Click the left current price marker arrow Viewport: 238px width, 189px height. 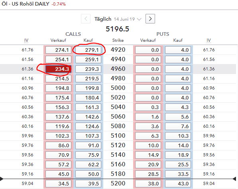2,179
